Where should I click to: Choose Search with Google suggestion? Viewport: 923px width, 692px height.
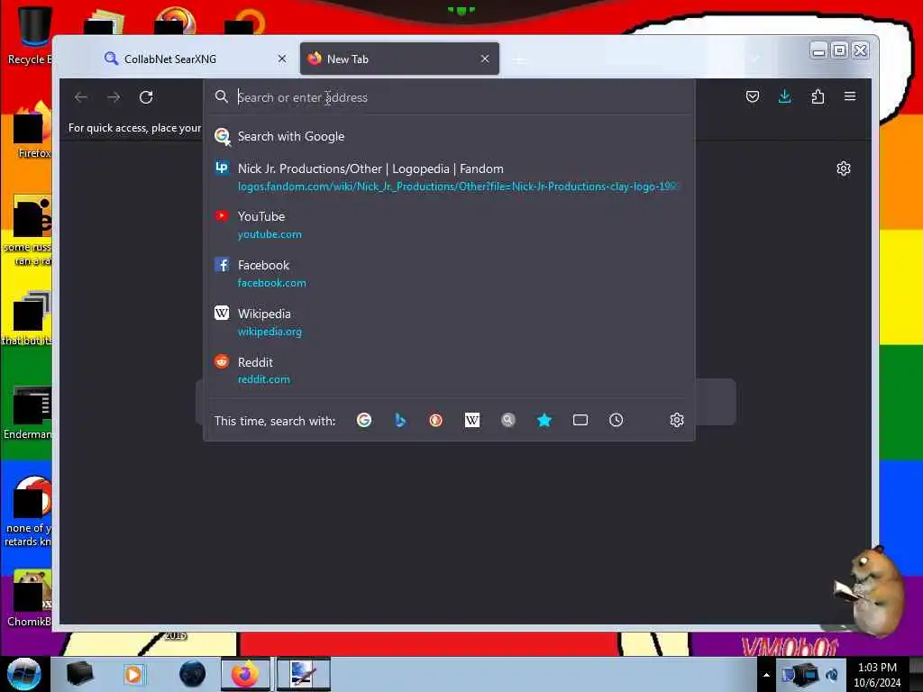point(449,137)
